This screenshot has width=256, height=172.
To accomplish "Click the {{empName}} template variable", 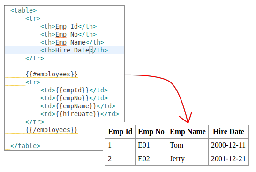I will [76, 106].
